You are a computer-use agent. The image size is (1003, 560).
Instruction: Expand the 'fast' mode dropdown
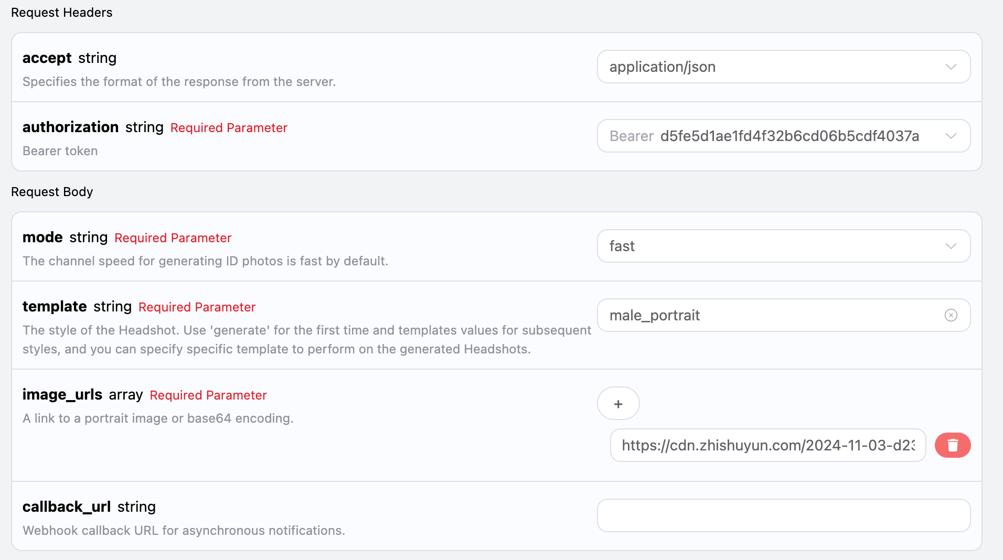point(761,246)
